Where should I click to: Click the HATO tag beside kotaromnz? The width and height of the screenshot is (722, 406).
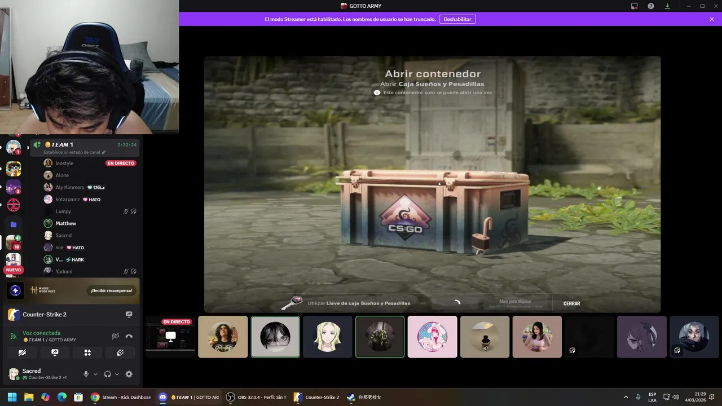(92, 200)
